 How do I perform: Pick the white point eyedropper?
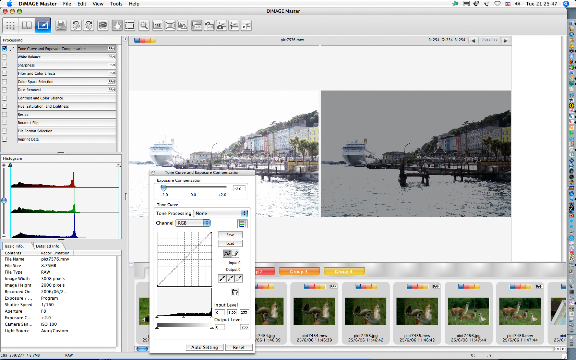[239, 278]
